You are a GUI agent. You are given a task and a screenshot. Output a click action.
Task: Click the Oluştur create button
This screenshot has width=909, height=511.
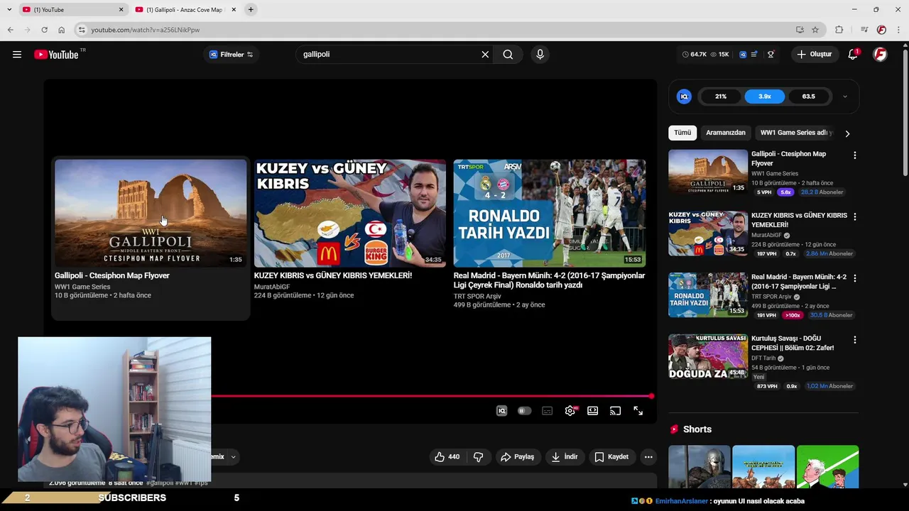coord(814,55)
